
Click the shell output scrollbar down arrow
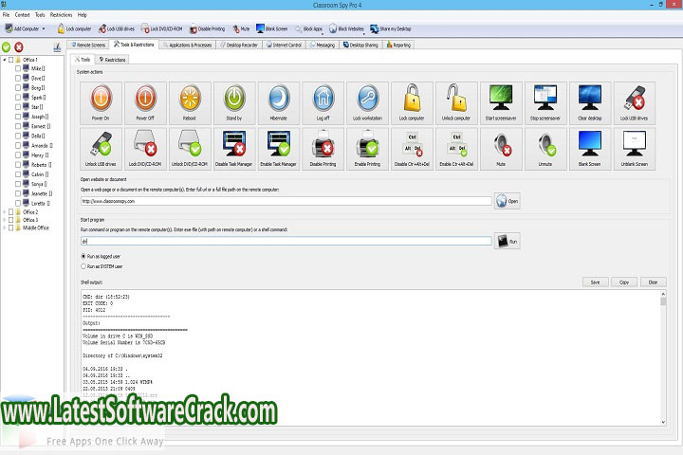663,422
